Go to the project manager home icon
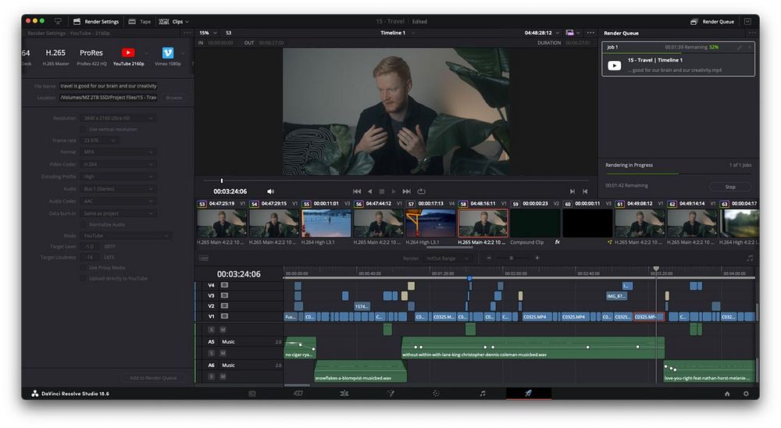 727,394
